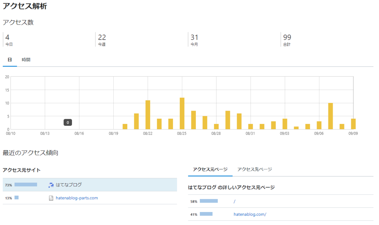Screen dimensions: 379x225
Task: Click the 08/13 axis date label
Action: (x=45, y=133)
